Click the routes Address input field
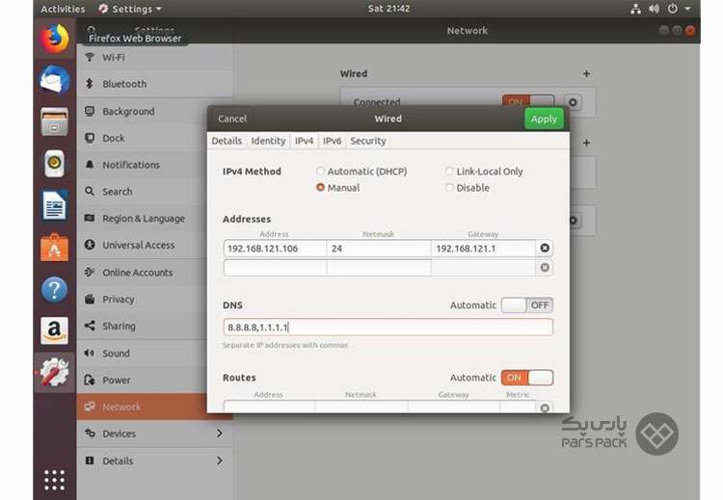The width and height of the screenshot is (723, 500). click(x=269, y=407)
